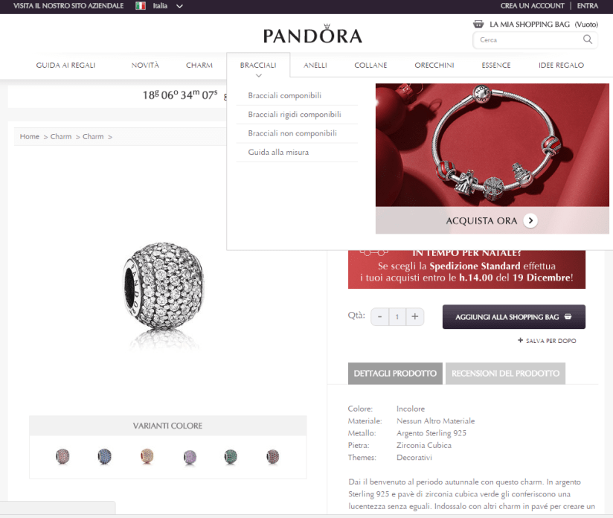Screen dimensions: 613x518
Task: Select Bracciali componibili from the menu
Action: pyautogui.click(x=284, y=95)
